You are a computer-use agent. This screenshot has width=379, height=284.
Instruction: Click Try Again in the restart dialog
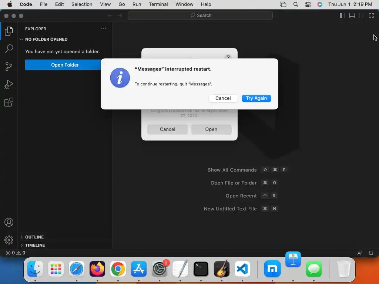click(x=256, y=98)
